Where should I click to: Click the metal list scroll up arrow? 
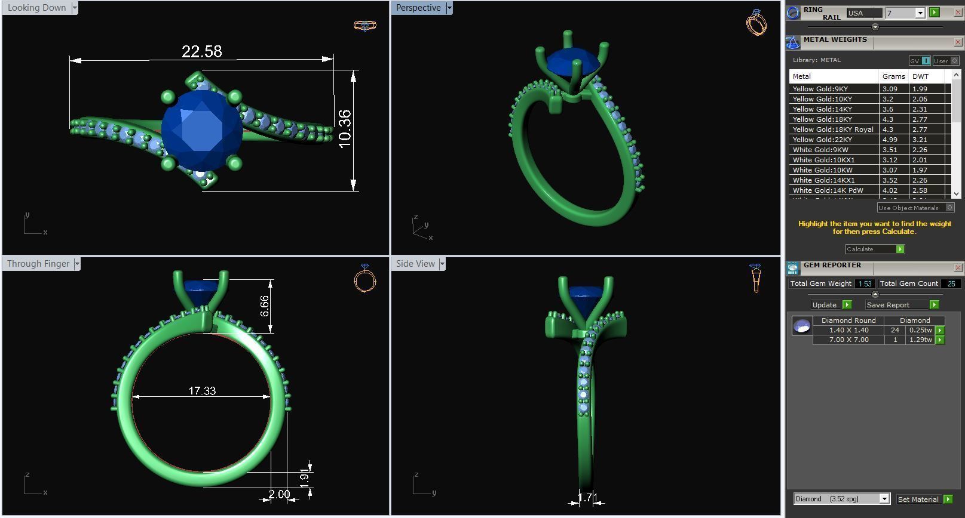pyautogui.click(x=956, y=75)
